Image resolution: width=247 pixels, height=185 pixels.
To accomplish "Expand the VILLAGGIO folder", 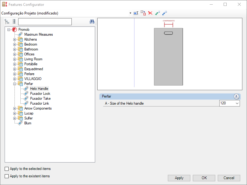I will point(15,79).
